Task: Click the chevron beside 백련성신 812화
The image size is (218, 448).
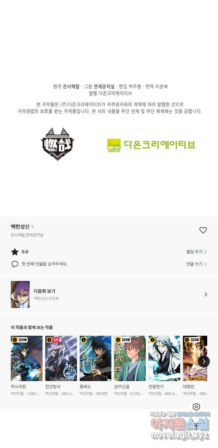Action: 206,294
